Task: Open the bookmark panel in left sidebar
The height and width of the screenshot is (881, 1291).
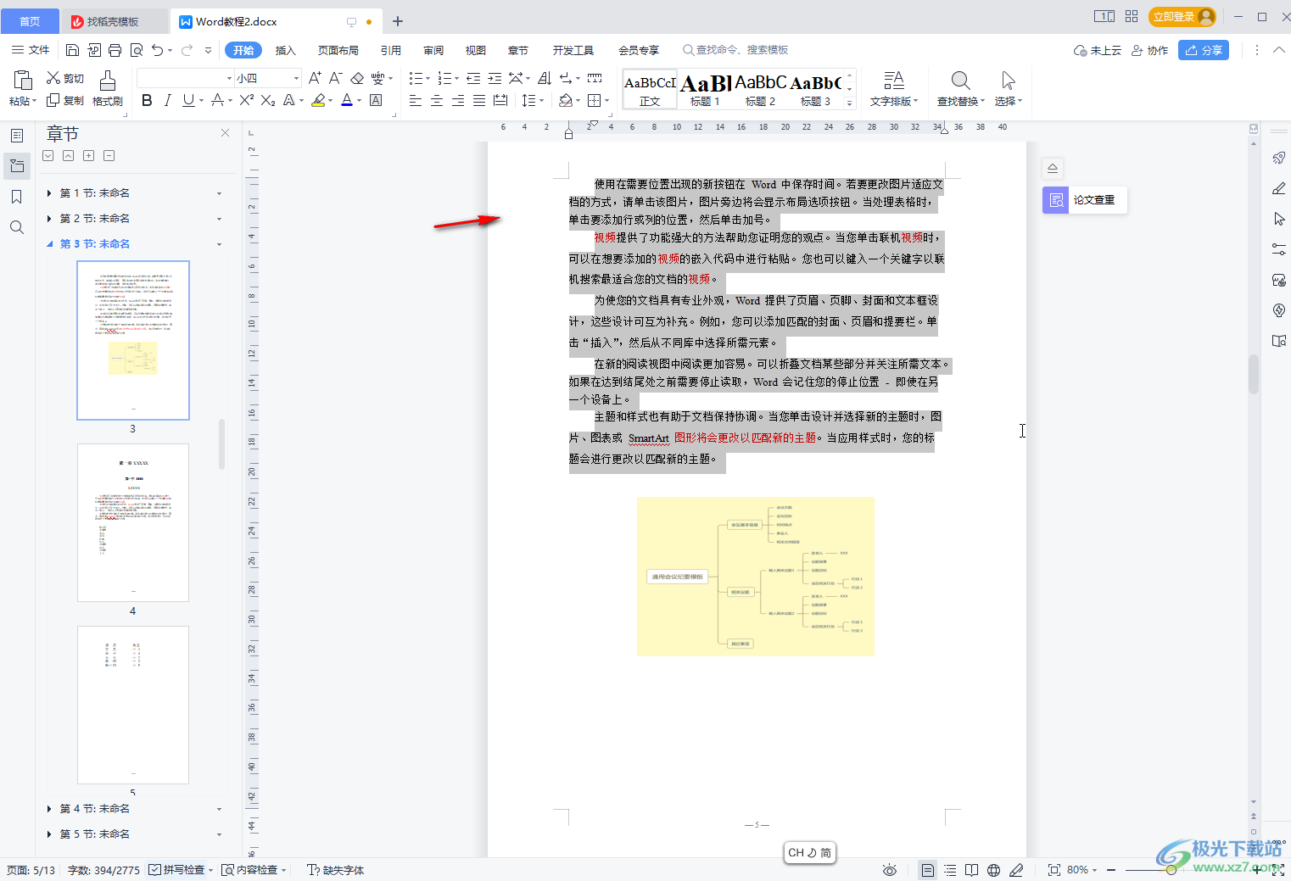Action: [x=17, y=197]
